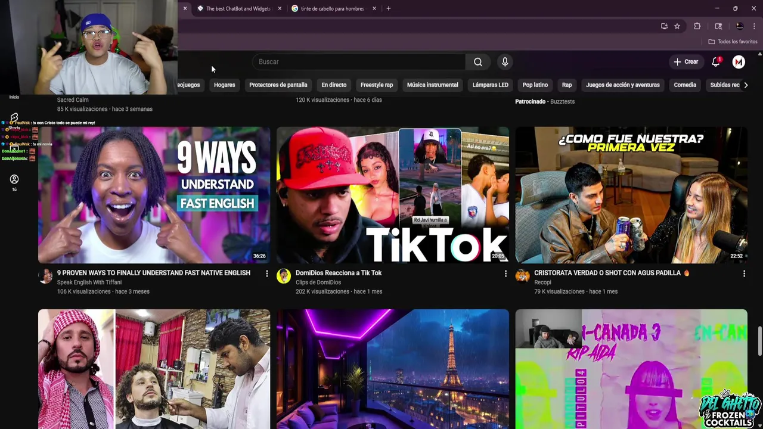Open title 9 PROVEN WAYS TO FINALLY UNDERSTAND FAST NATIVE ENGLISH
The image size is (763, 429).
154,273
